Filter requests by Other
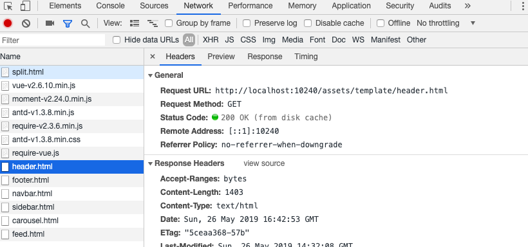This screenshot has width=528, height=247. [416, 40]
